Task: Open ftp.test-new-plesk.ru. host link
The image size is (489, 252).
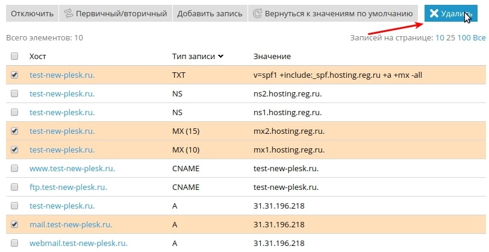Action: click(68, 187)
